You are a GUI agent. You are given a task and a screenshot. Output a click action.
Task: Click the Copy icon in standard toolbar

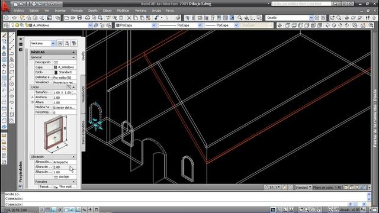[x=136, y=18]
